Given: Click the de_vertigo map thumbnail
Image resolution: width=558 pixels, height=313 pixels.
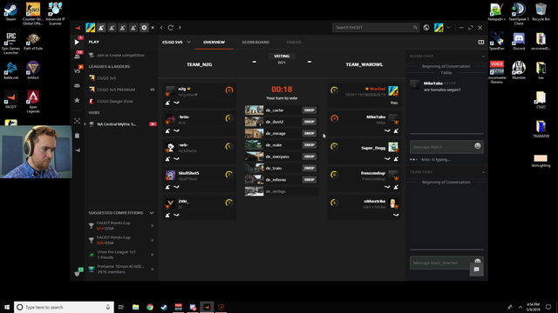Looking at the screenshot, I should 254,191.
